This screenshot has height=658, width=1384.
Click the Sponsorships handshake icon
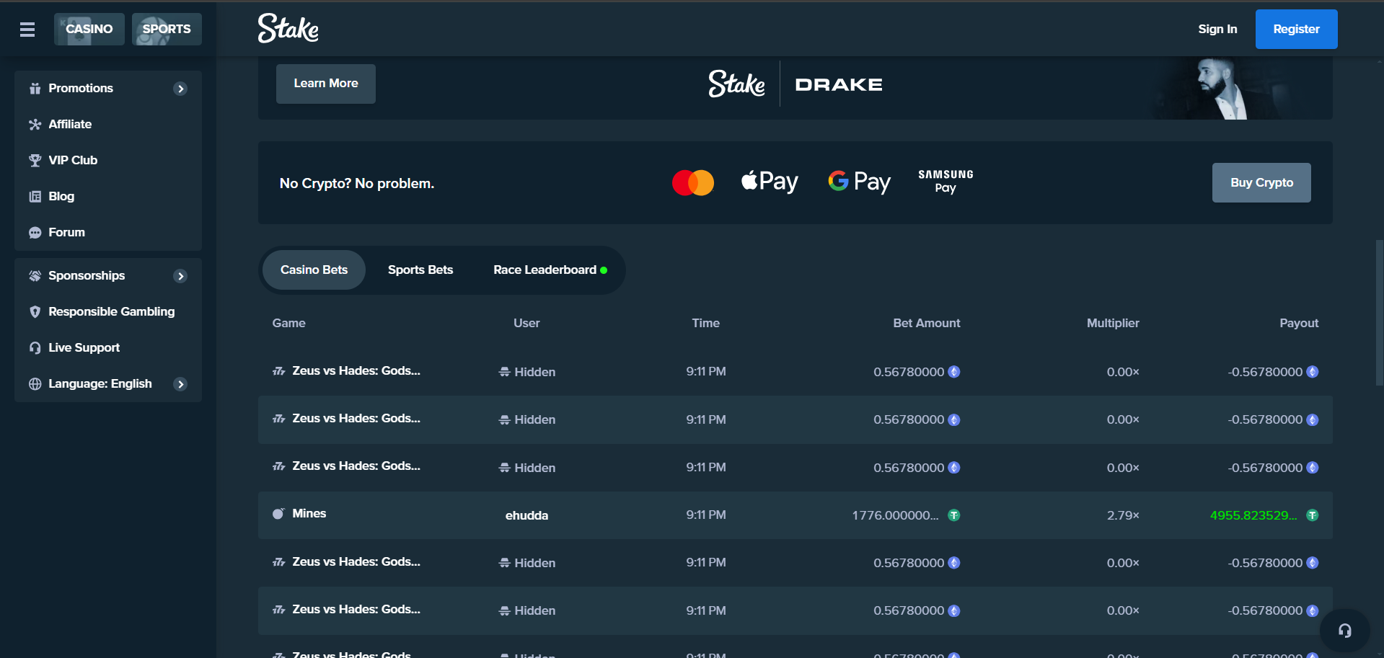tap(35, 276)
